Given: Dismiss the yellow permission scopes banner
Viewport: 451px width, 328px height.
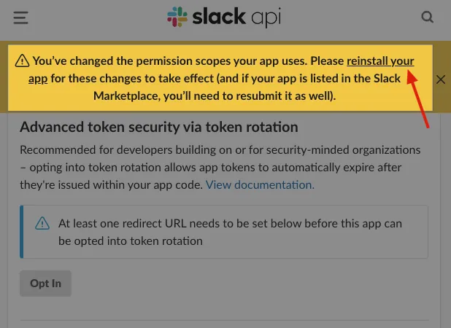Looking at the screenshot, I should click(440, 79).
